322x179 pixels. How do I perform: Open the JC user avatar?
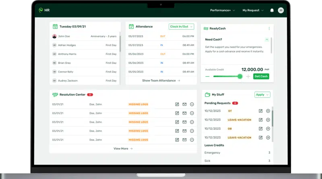[x=281, y=10]
